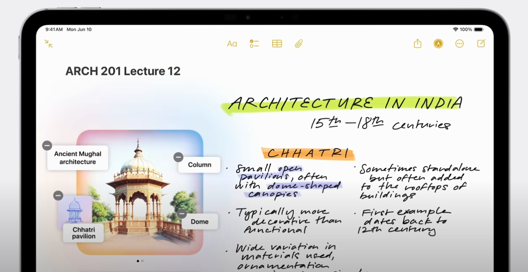Select the Column concept label
The width and height of the screenshot is (528, 272).
[x=200, y=165]
